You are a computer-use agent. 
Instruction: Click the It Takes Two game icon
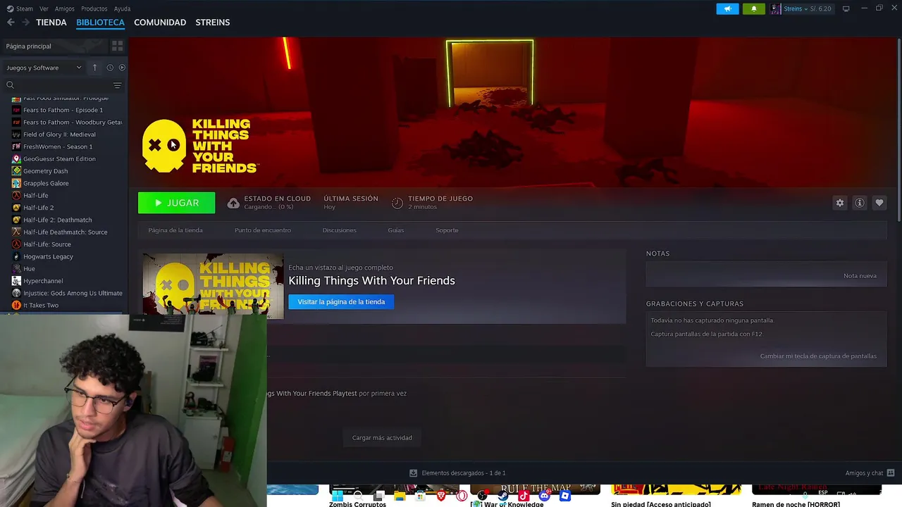pyautogui.click(x=16, y=306)
